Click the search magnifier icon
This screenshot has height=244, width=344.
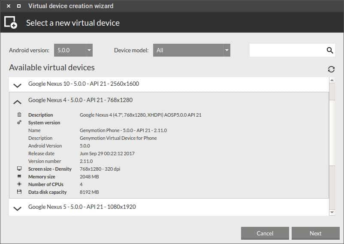coord(330,50)
